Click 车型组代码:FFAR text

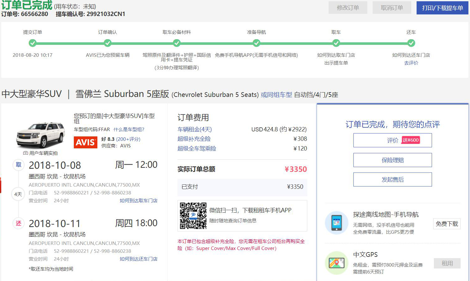point(92,129)
